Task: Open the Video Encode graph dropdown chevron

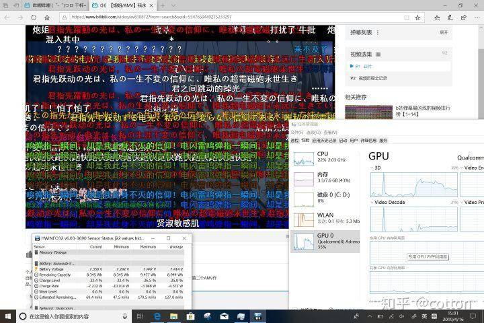Action: pos(462,168)
